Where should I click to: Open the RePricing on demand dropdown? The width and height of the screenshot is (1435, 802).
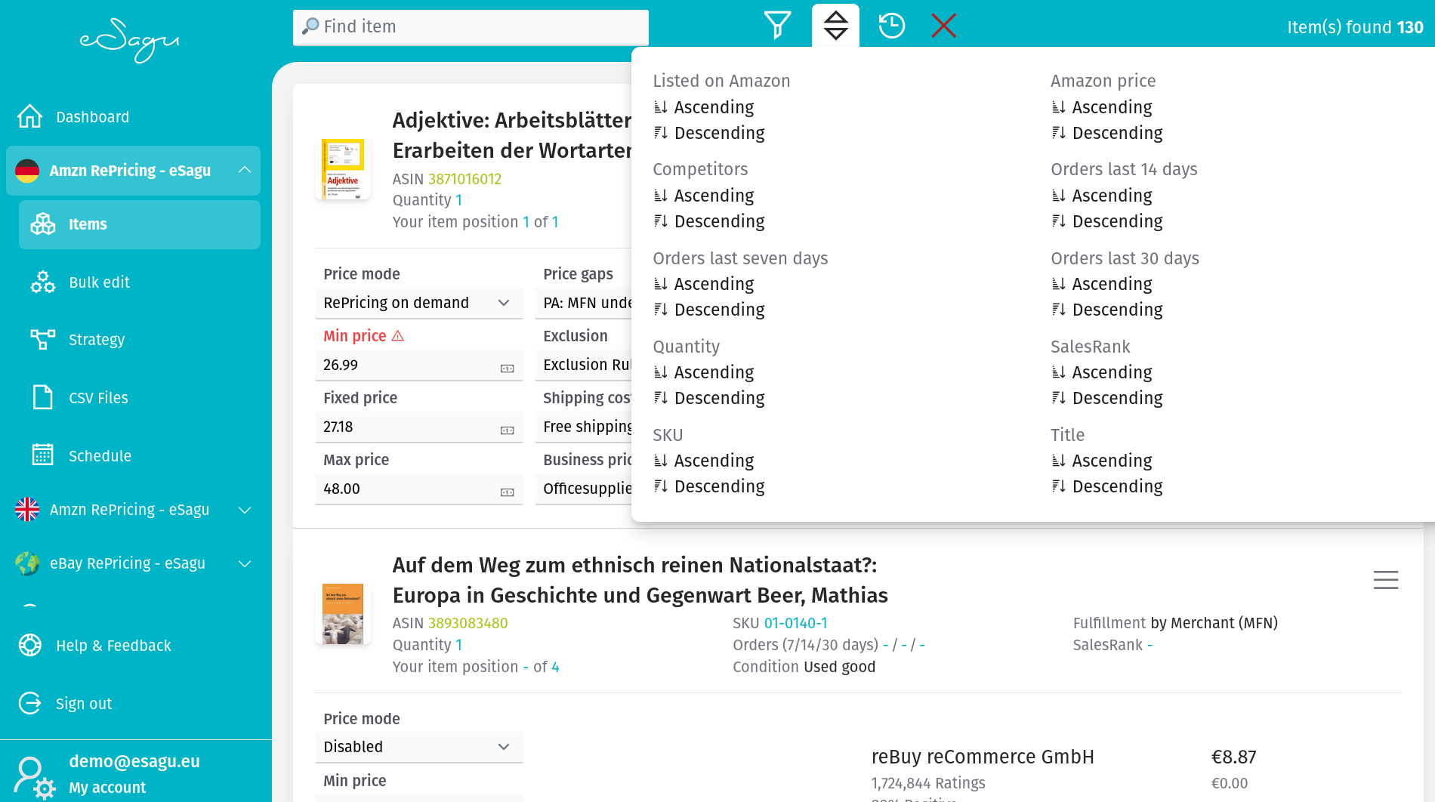(x=418, y=303)
